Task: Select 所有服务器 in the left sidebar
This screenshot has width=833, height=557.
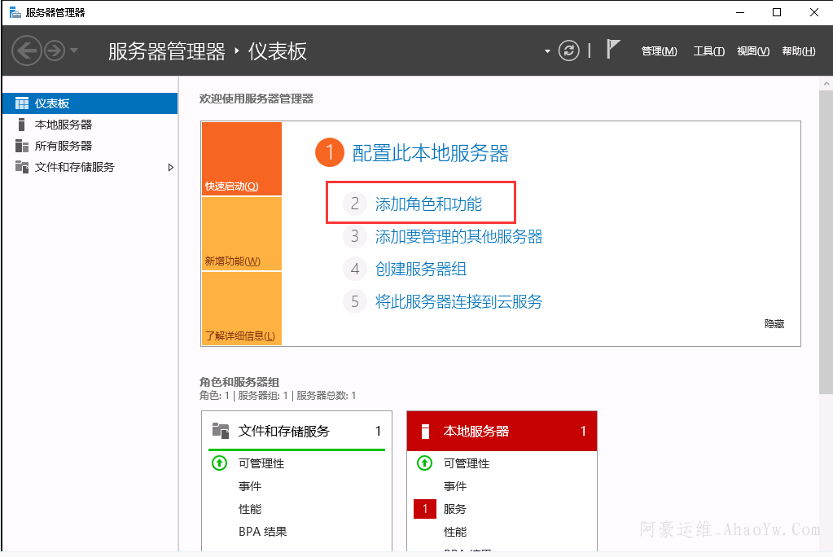Action: click(63, 146)
